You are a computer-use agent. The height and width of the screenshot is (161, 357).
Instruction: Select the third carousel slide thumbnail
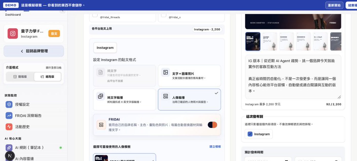tap(287, 41)
